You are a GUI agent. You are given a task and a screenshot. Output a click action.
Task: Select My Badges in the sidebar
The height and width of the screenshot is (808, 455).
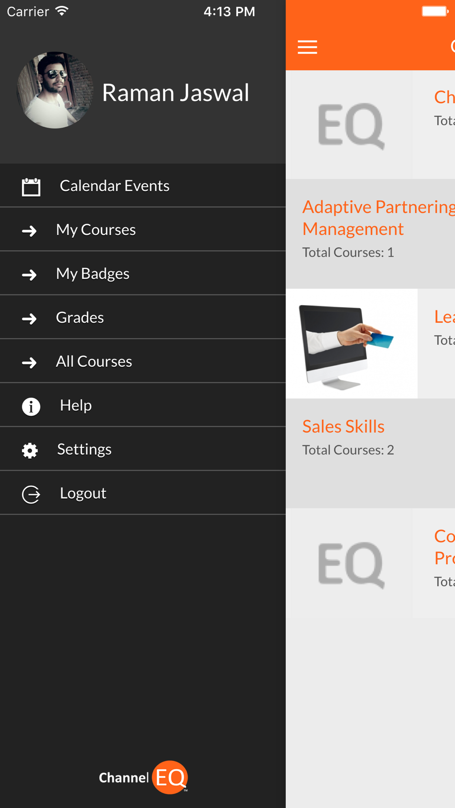point(143,273)
